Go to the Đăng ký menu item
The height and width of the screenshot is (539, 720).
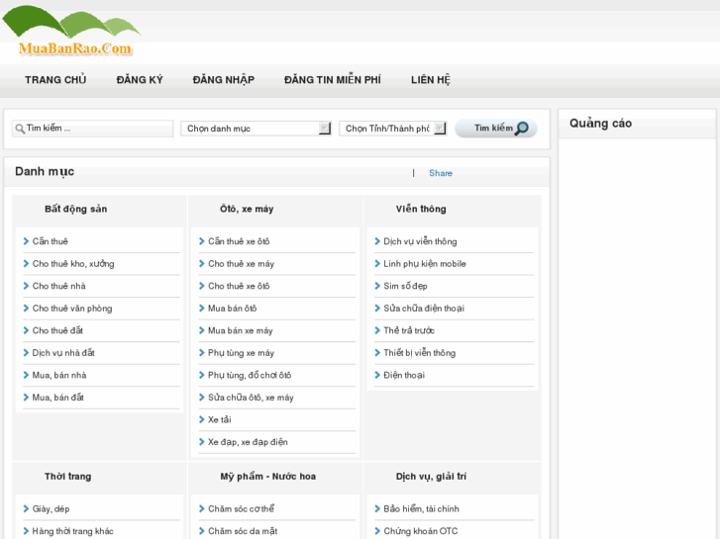[140, 80]
